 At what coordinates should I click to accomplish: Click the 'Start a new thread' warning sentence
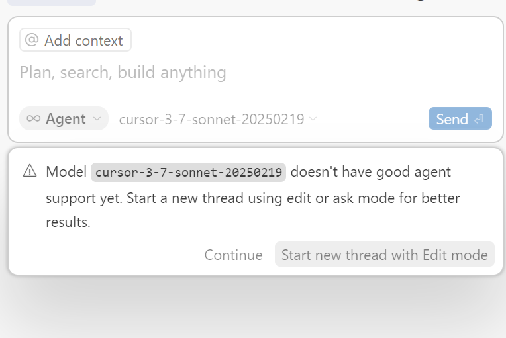point(199,198)
